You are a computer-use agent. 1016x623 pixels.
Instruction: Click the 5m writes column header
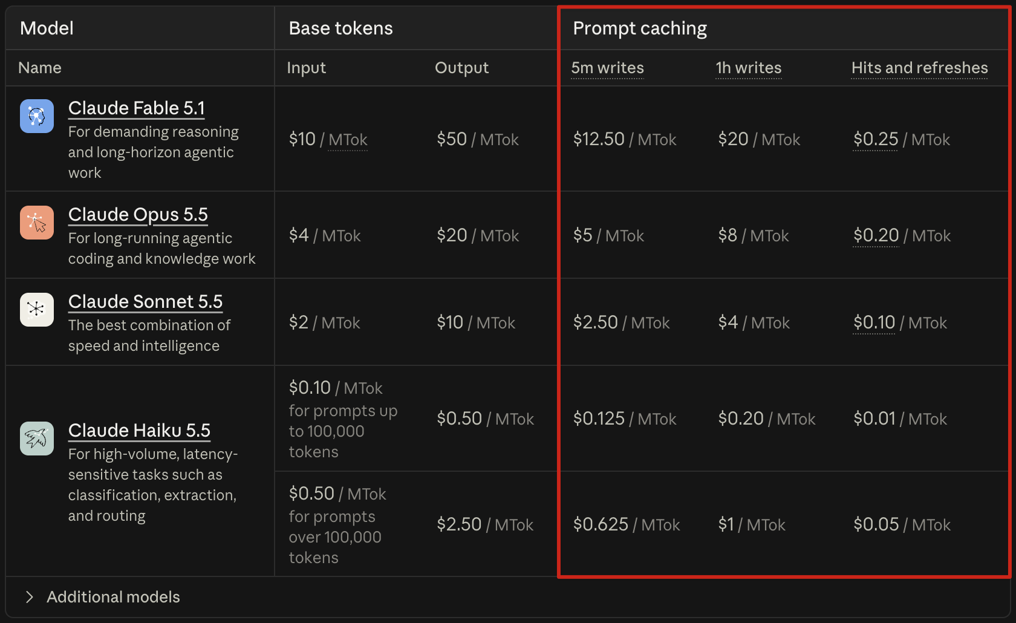(608, 68)
